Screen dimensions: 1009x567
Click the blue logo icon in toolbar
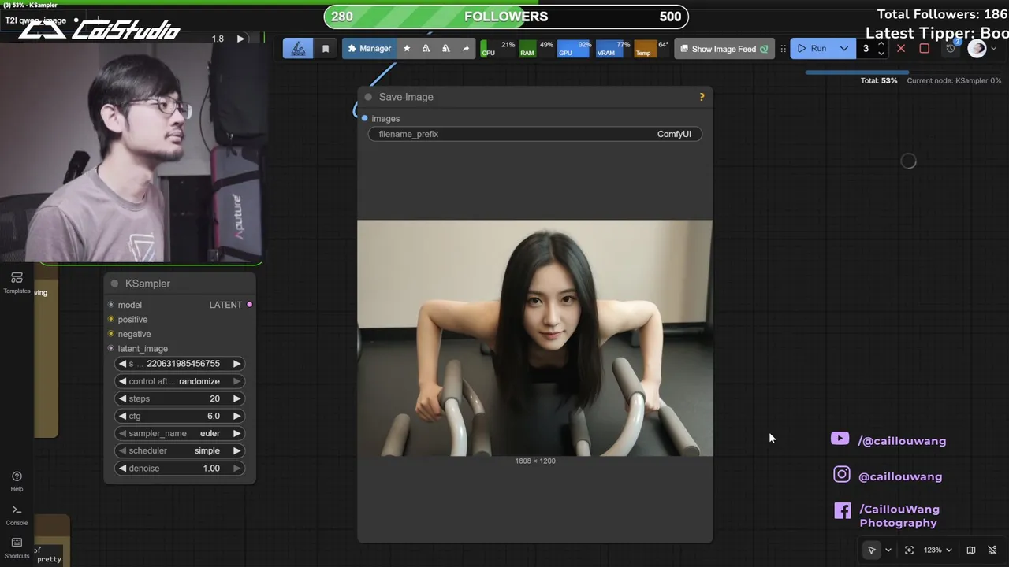point(298,49)
